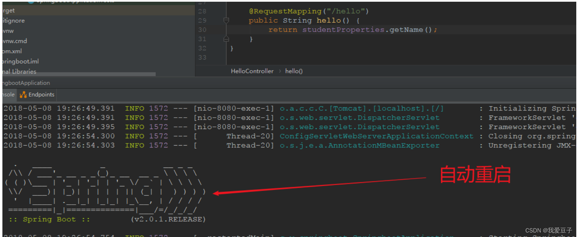Open mvnw.cmd file in project tree
578x237 pixels.
pos(15,41)
